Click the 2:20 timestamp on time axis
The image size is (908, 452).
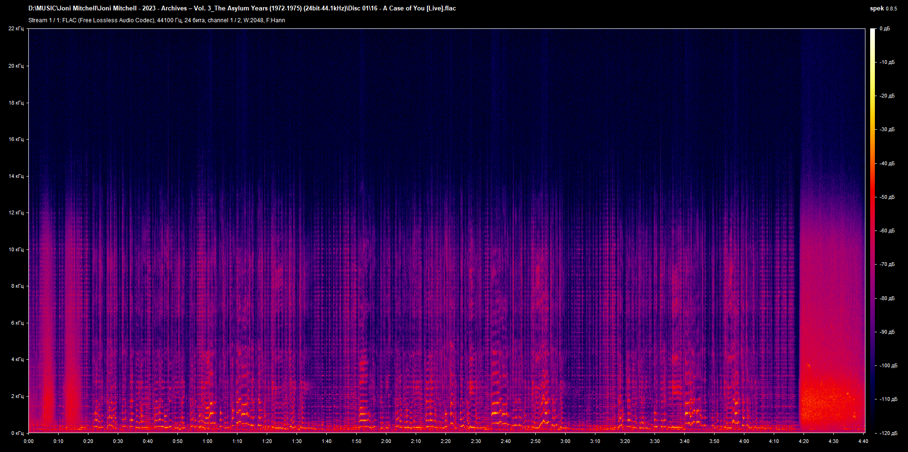[x=445, y=442]
